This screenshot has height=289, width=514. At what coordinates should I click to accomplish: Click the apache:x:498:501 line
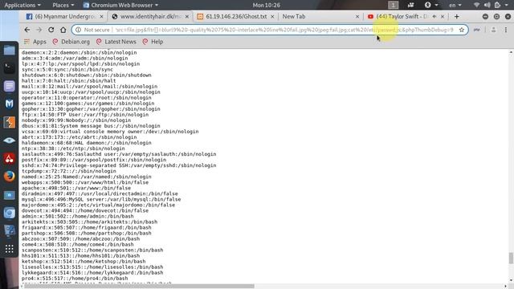click(x=76, y=188)
